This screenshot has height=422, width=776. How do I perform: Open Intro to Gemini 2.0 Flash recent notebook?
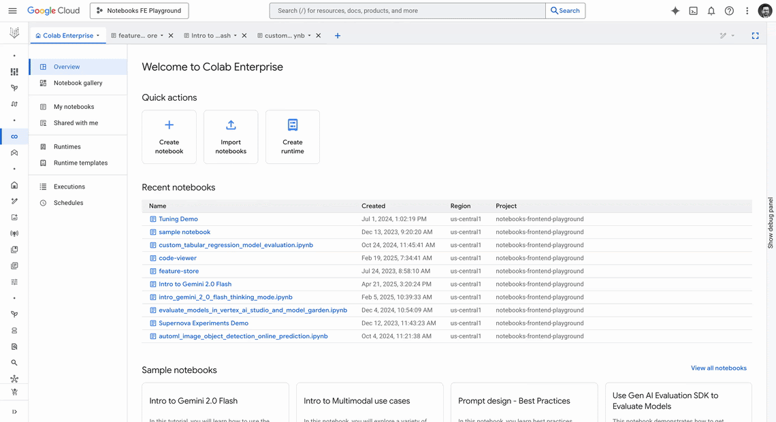tap(195, 284)
